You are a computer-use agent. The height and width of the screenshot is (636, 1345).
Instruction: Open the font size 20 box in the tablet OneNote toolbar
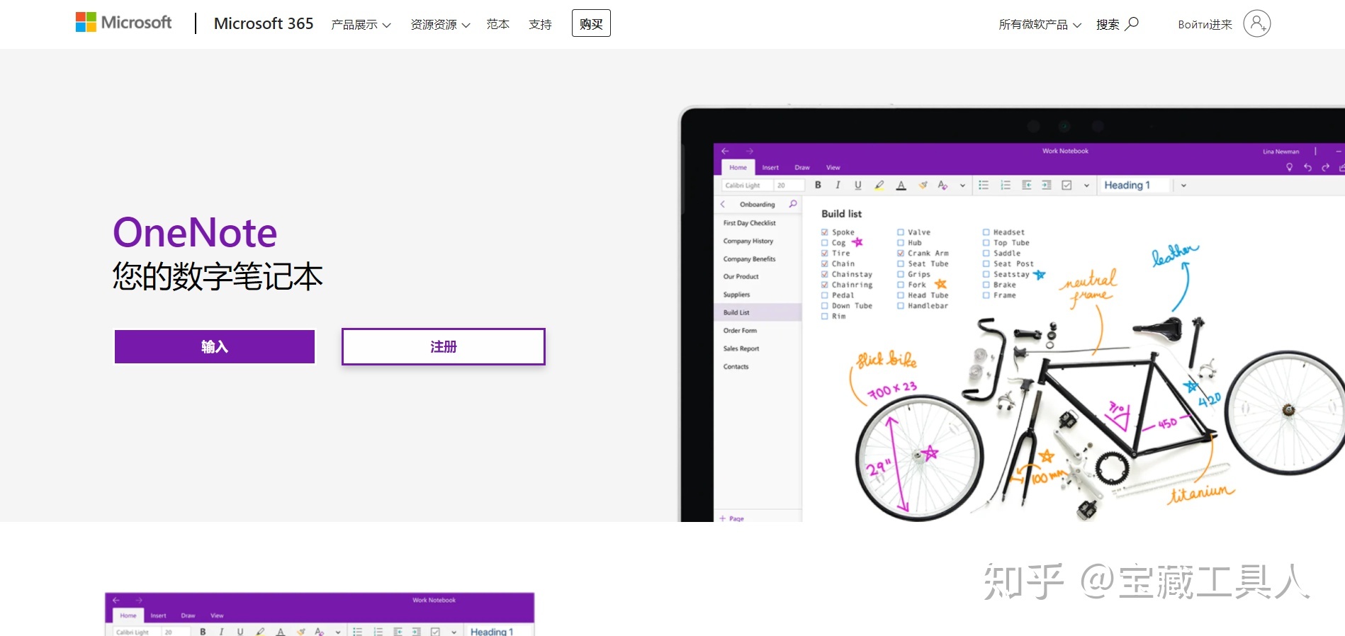pos(789,185)
